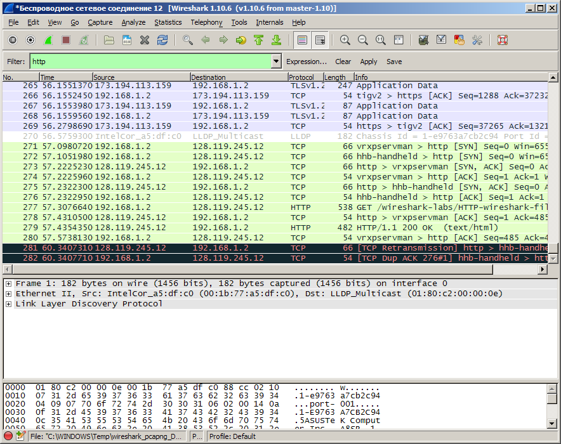Edit coloring rules icon
Viewport: 561px width, 444px height.
point(459,40)
